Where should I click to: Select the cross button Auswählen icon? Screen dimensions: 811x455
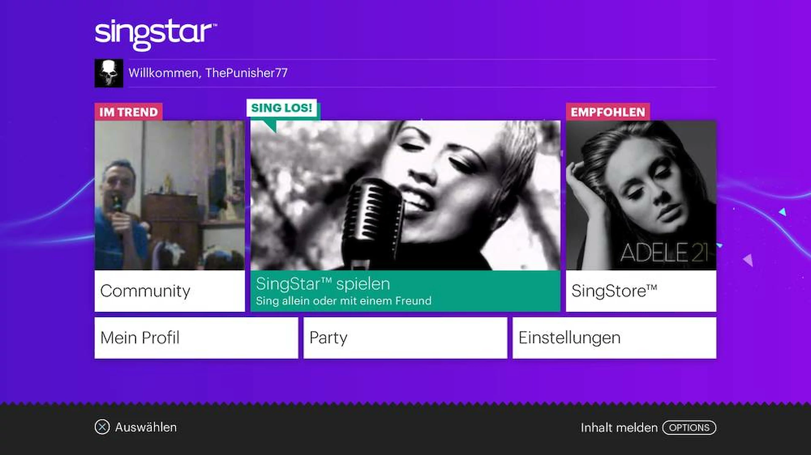coord(102,427)
